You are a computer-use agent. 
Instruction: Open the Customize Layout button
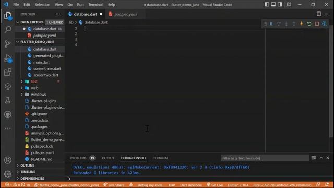click(289, 5)
